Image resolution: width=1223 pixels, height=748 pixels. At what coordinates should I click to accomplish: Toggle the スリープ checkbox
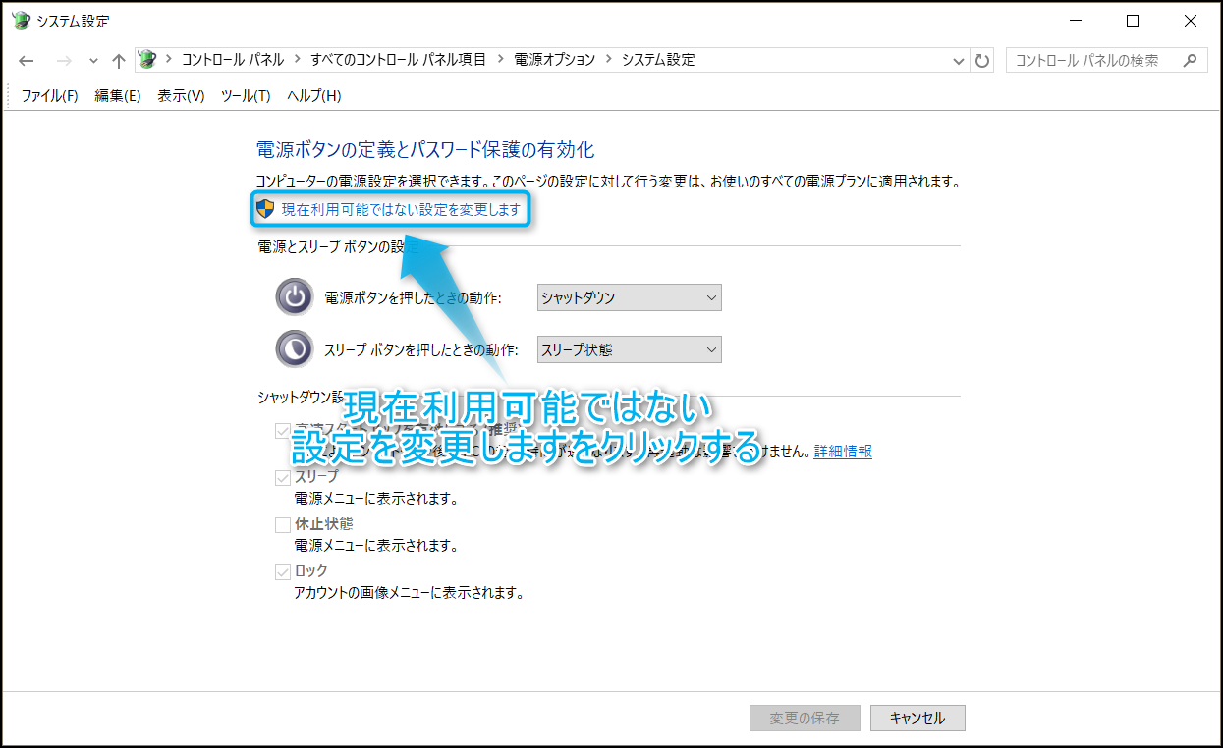283,477
